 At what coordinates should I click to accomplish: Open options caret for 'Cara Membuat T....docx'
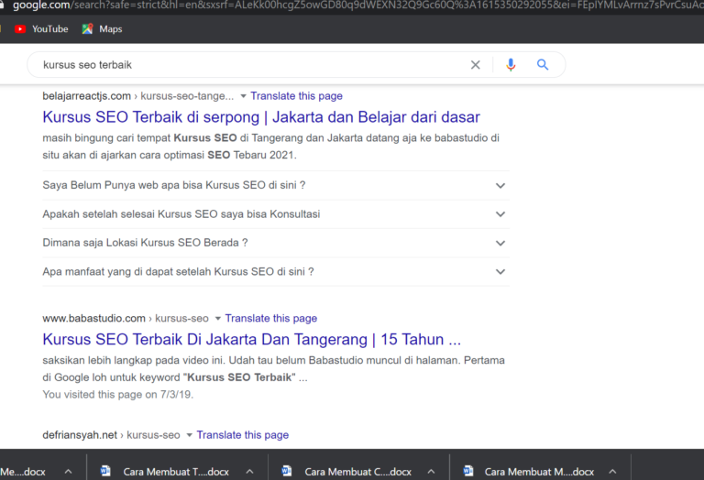click(249, 472)
